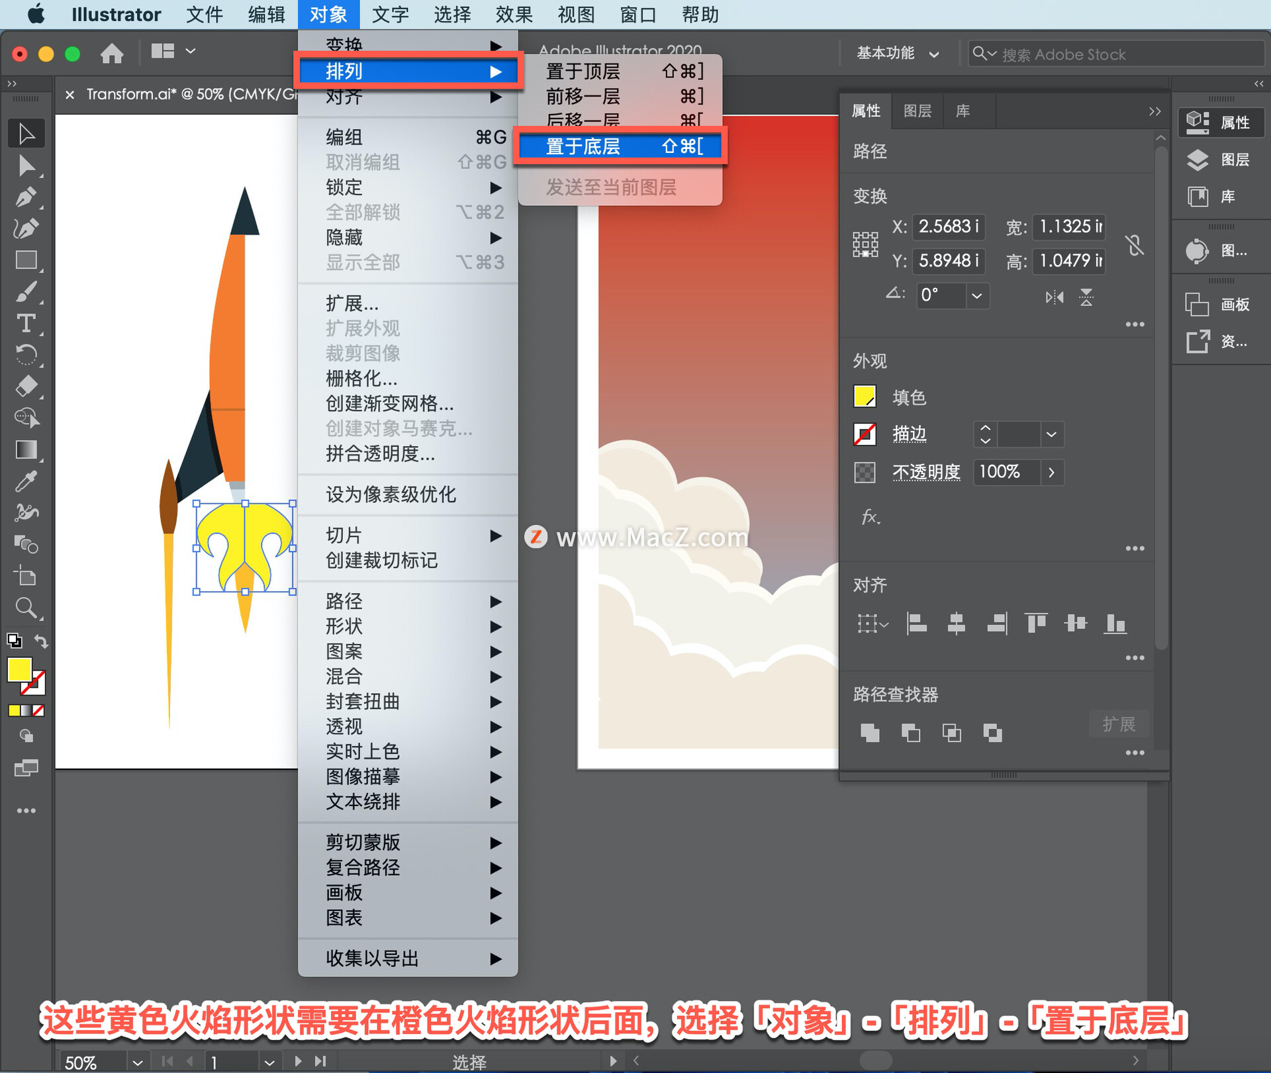Select a reference point in the transform grid
The height and width of the screenshot is (1073, 1271).
coord(865,244)
